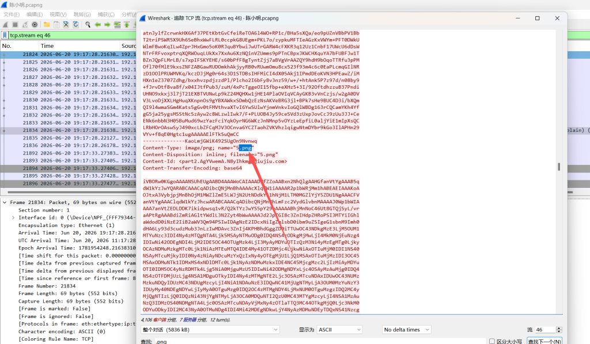
Task: Click the 查找 search field containing .png
Action: tap(320, 341)
